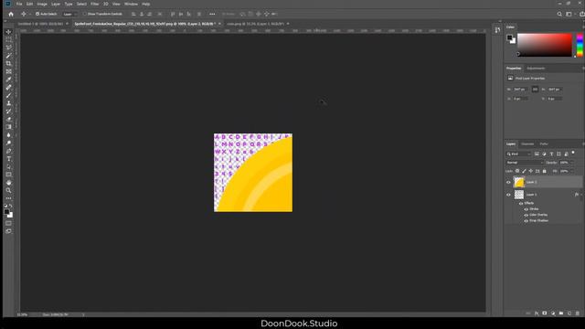585x329 pixels.
Task: Select the Eraser tool
Action: click(x=8, y=119)
